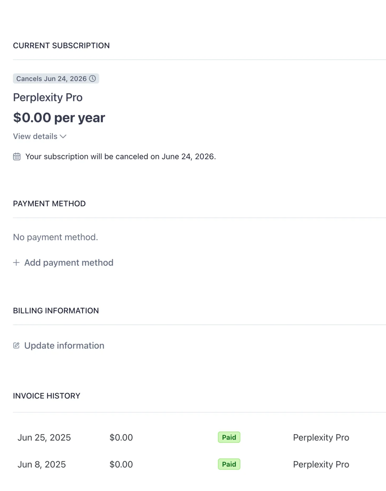This screenshot has width=386, height=491.
Task: Expand the View details chevron
Action: [x=63, y=137]
